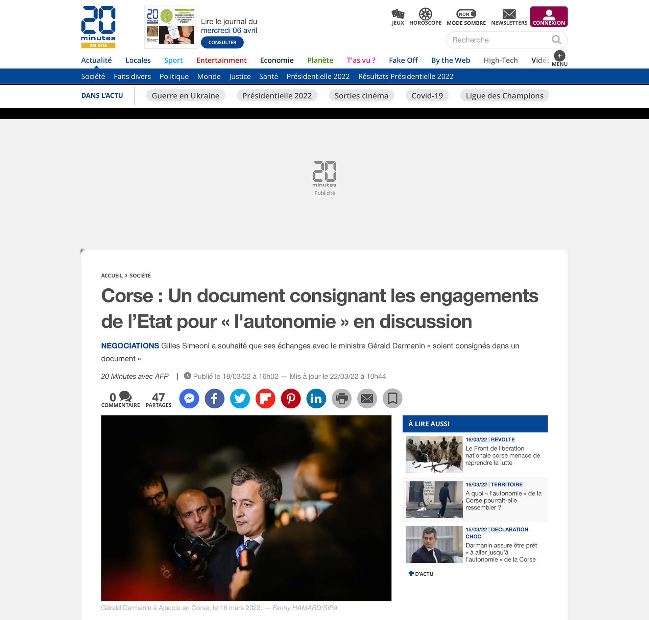Select the Entertainment tab
The image size is (649, 620).
(x=221, y=60)
